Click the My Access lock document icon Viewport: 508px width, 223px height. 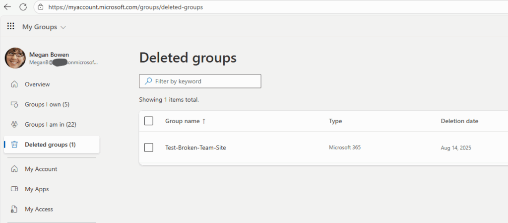(x=14, y=209)
